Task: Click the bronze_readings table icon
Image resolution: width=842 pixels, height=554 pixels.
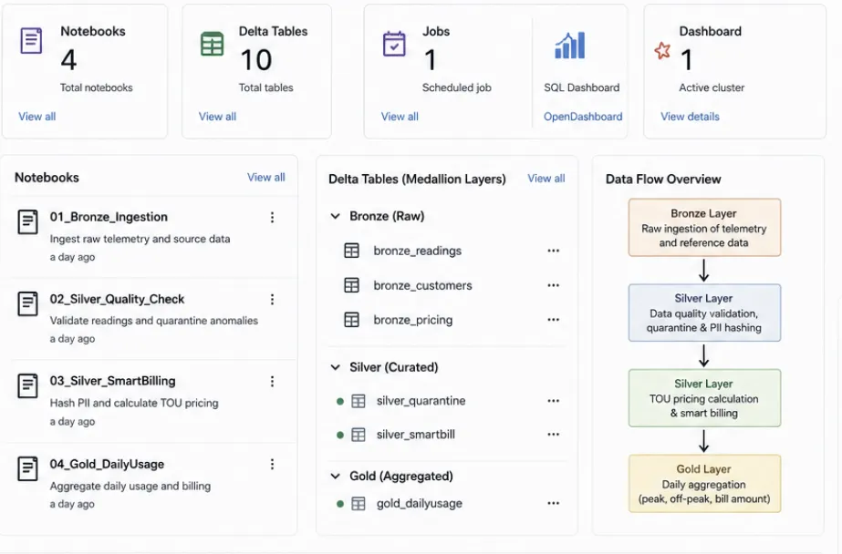Action: pyautogui.click(x=352, y=251)
